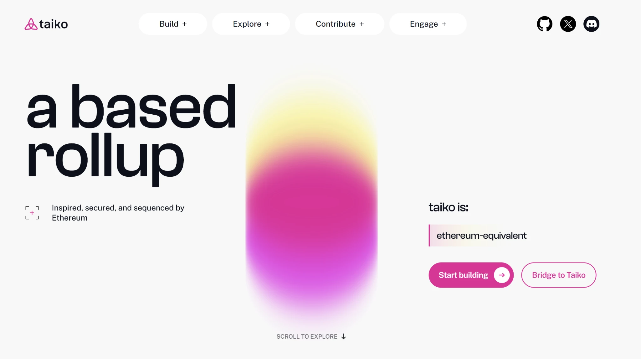Click the Bridge to Taiko button

coord(559,274)
